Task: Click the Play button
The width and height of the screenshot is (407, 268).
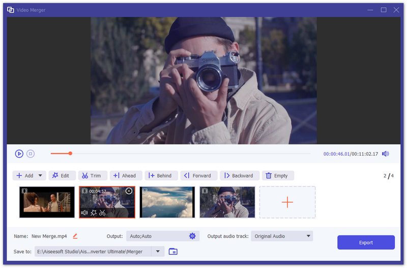Action: [x=19, y=154]
